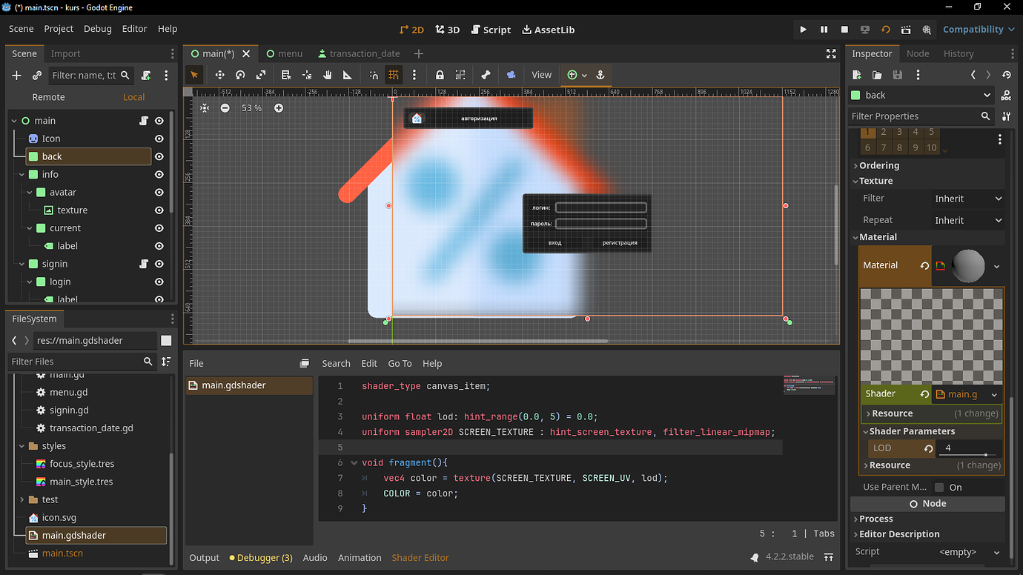Collapse the info node children
This screenshot has height=575, width=1023.
(x=22, y=175)
